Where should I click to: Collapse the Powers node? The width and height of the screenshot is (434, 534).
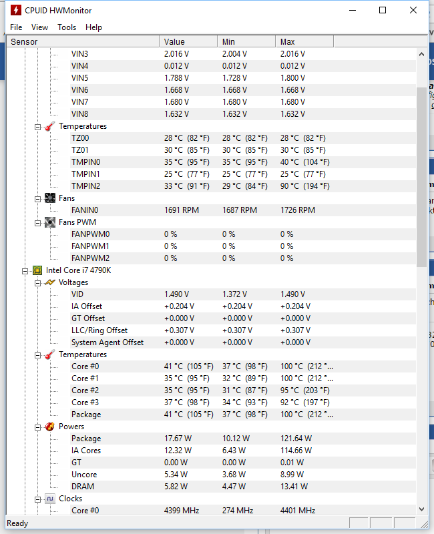37,427
